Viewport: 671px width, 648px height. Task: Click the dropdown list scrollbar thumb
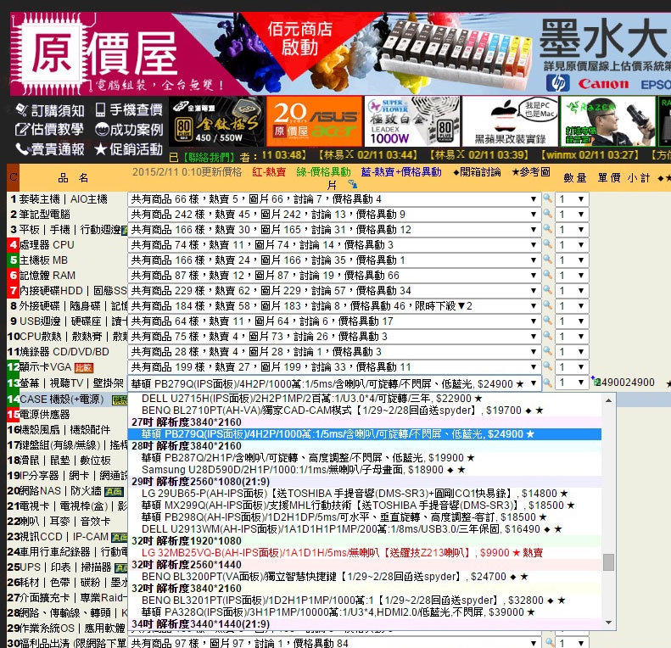pos(608,562)
